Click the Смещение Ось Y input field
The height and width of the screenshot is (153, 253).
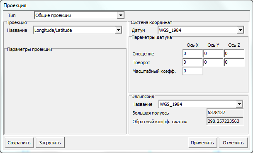[214, 54]
